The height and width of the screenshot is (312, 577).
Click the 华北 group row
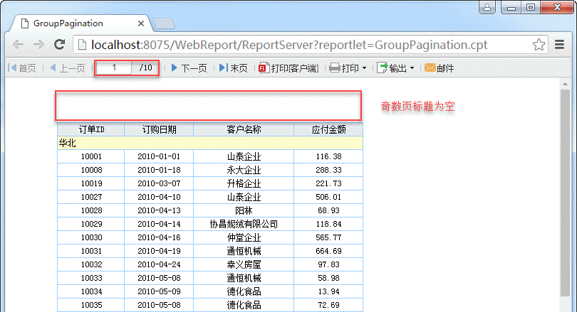[x=210, y=143]
